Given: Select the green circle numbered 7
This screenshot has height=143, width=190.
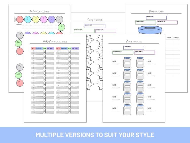Looking at the screenshot, I should click(x=61, y=27).
